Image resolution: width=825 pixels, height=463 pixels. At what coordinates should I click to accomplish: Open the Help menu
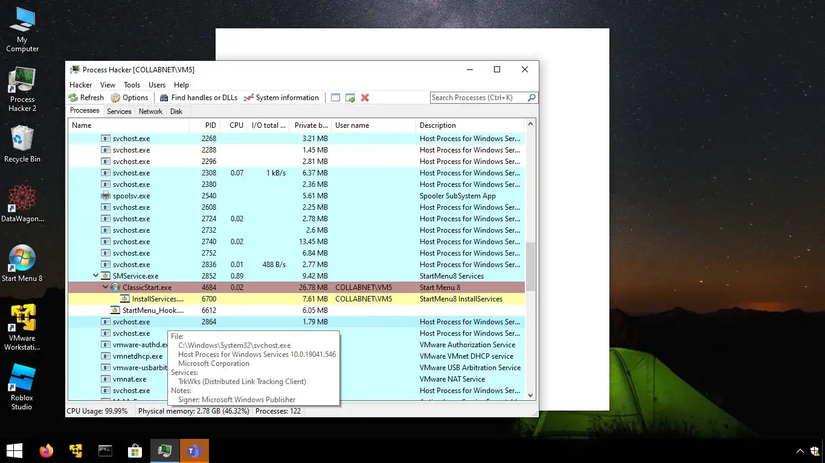[x=181, y=85]
